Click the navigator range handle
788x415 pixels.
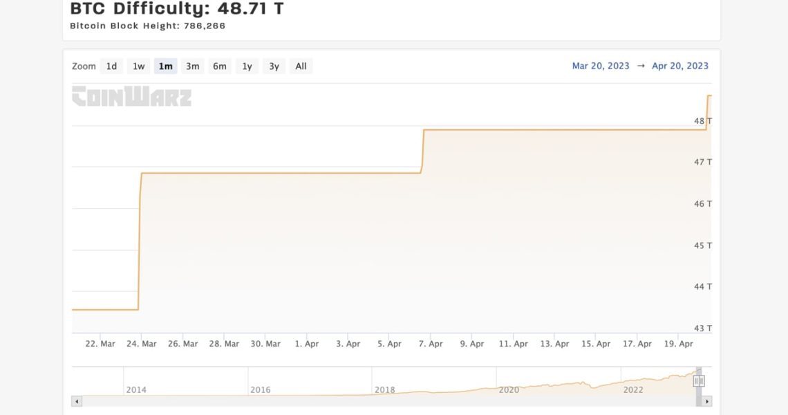[699, 381]
